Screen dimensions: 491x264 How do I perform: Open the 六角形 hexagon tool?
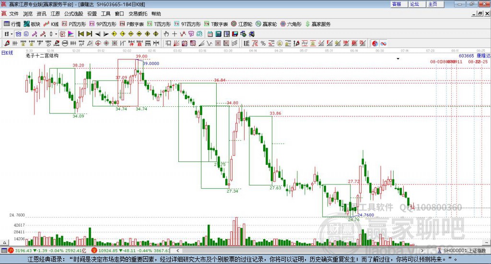(291, 24)
